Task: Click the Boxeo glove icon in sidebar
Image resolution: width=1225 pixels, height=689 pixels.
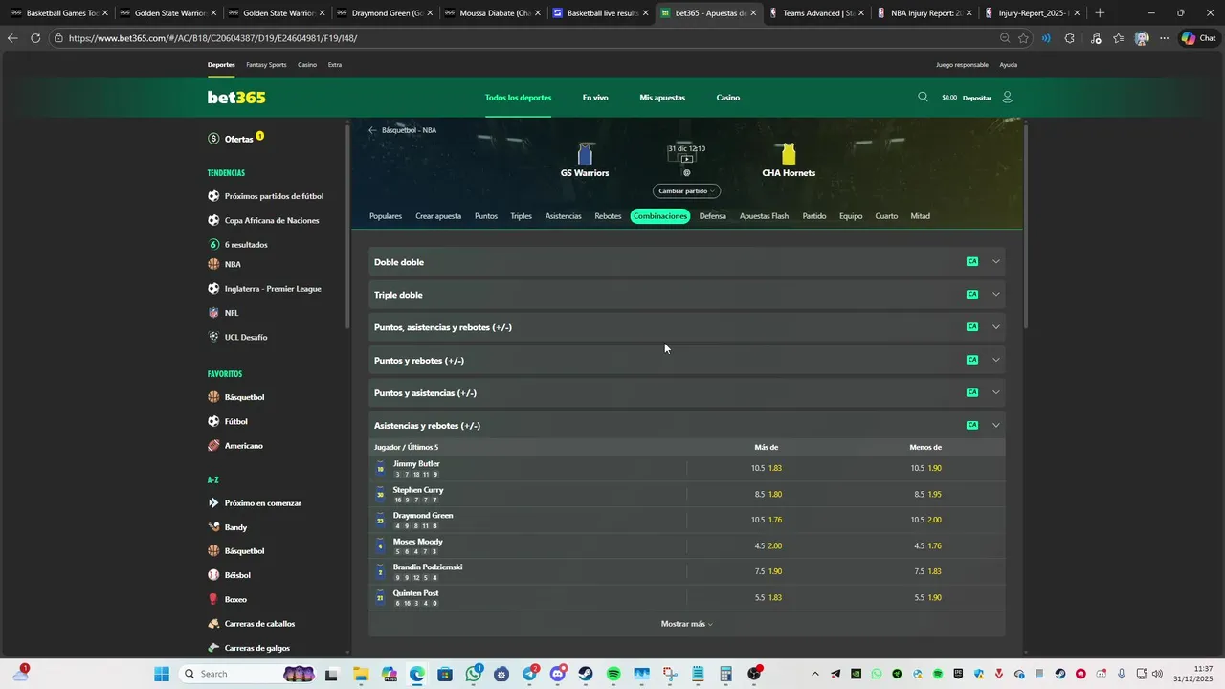Action: pyautogui.click(x=213, y=599)
